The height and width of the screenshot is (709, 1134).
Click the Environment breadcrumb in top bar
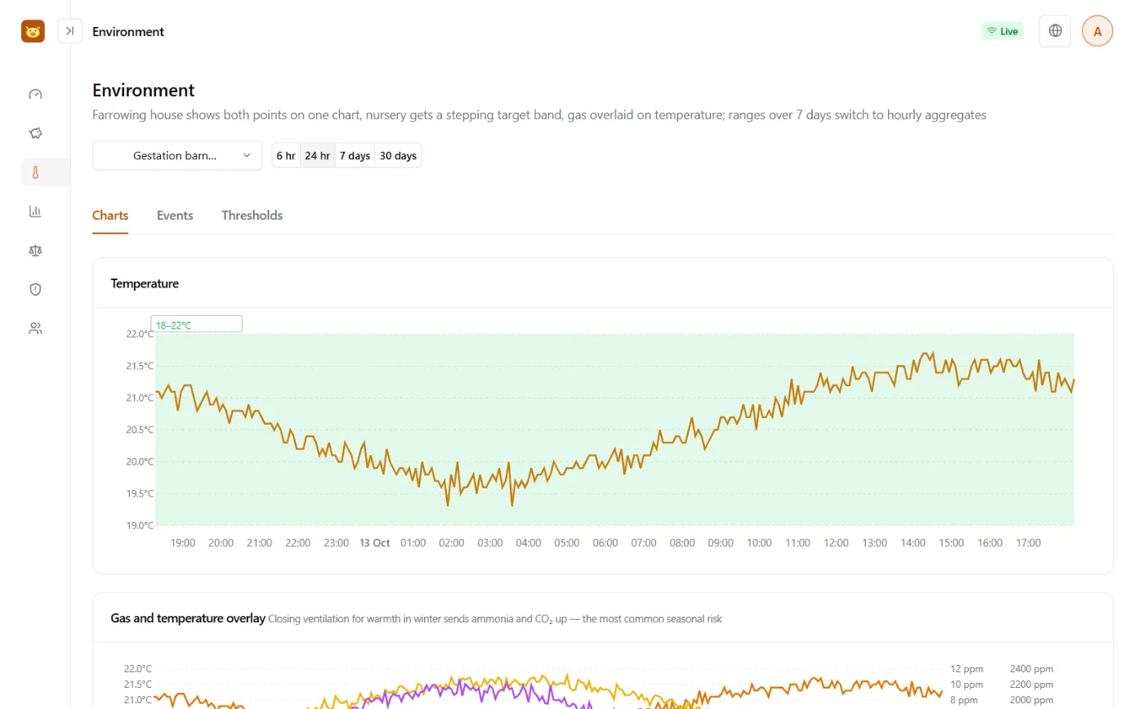pyautogui.click(x=128, y=32)
